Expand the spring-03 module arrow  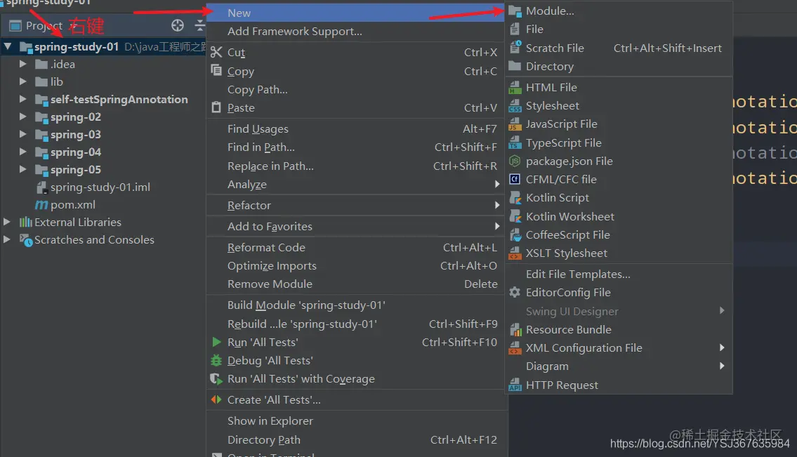coord(23,134)
